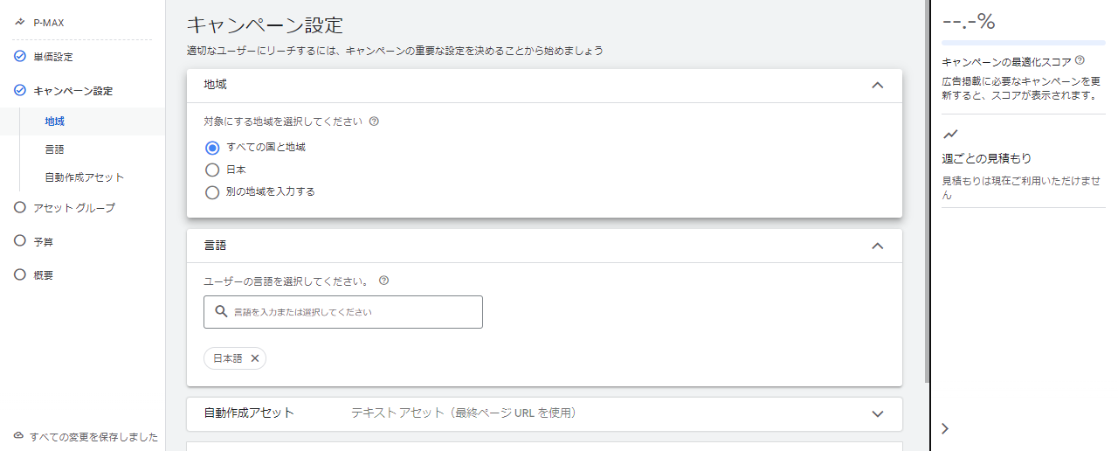This screenshot has width=1118, height=451.
Task: Click the cloud saved icon at bottom left
Action: [x=19, y=435]
